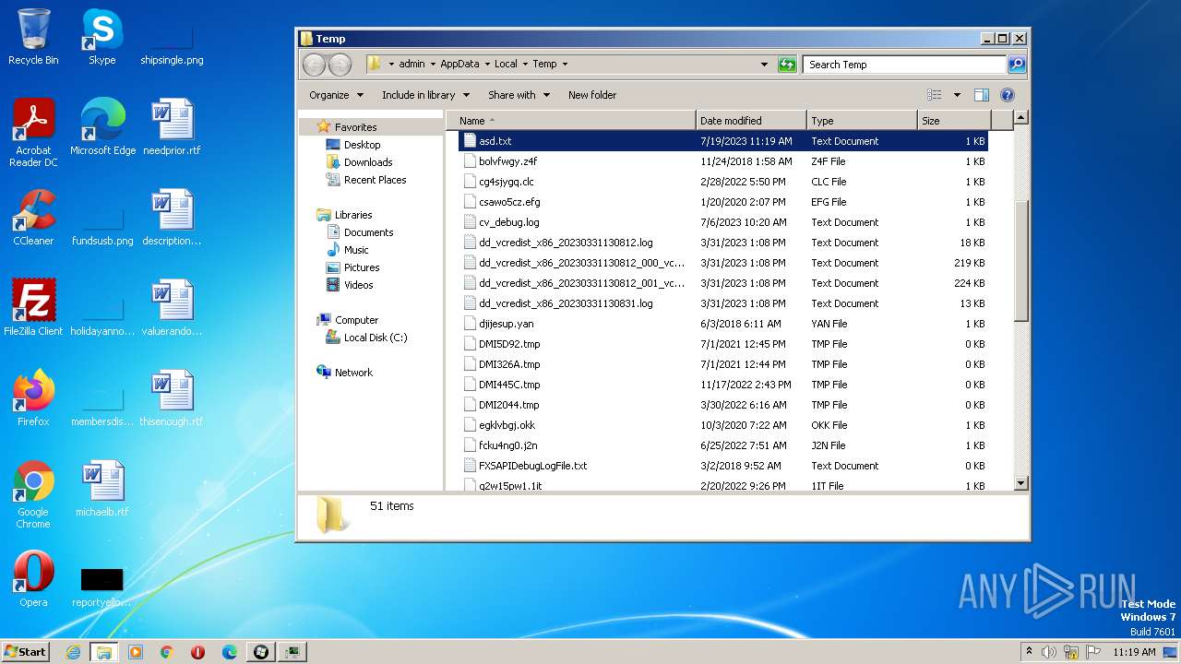This screenshot has height=664, width=1181.
Task: Open address bar history dropdown
Action: point(764,65)
